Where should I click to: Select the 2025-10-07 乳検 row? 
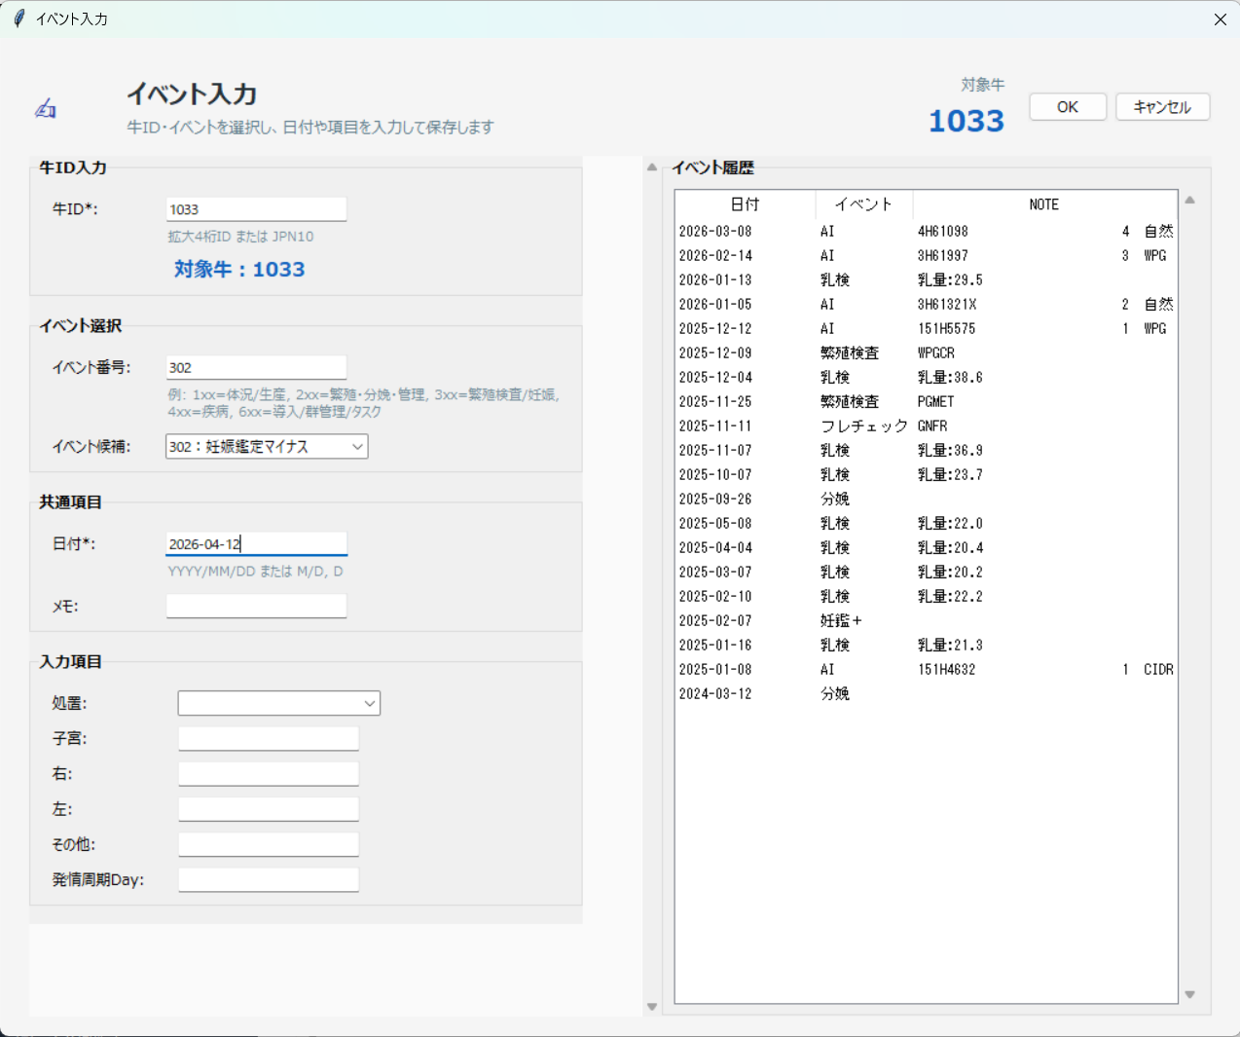[x=926, y=475]
